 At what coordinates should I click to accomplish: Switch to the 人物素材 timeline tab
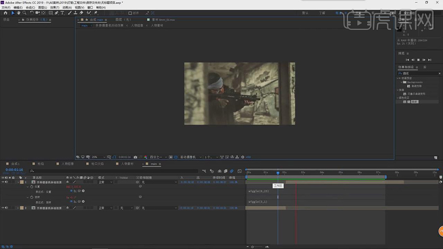pos(127,164)
